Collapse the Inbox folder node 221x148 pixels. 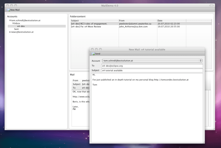(13, 23)
